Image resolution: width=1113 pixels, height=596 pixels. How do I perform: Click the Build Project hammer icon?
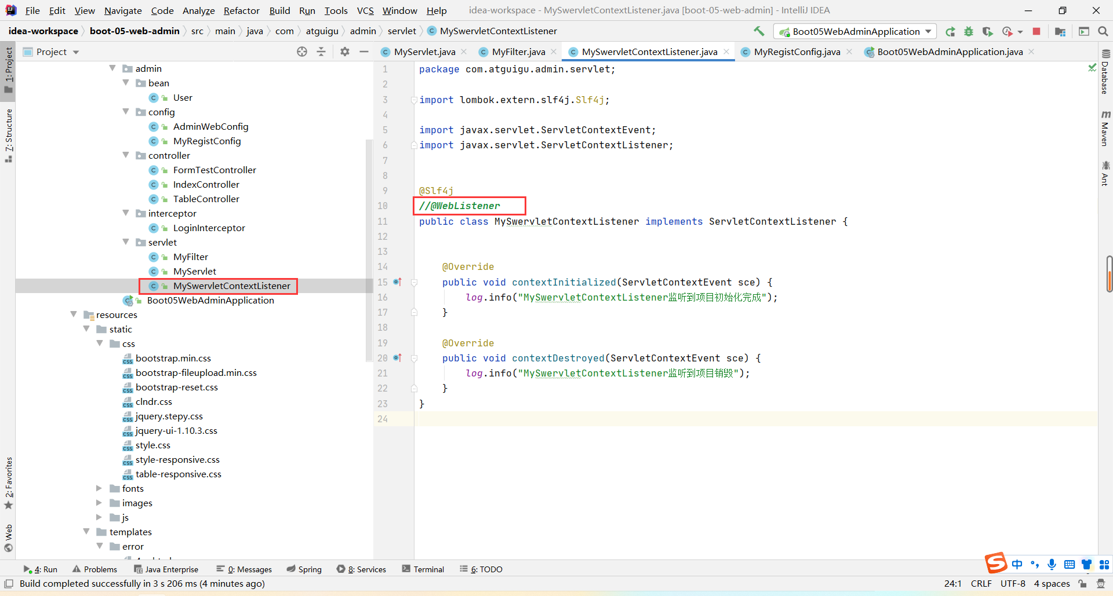[759, 31]
